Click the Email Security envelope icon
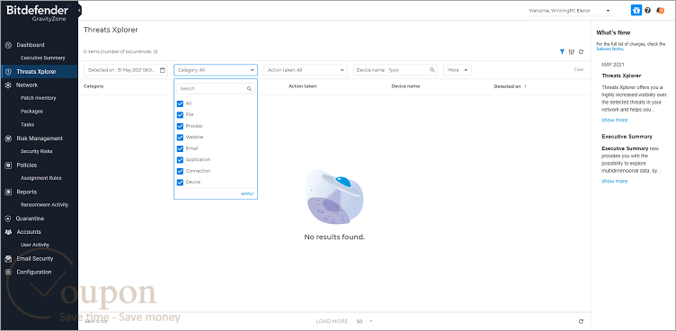676x331 pixels. [8, 259]
